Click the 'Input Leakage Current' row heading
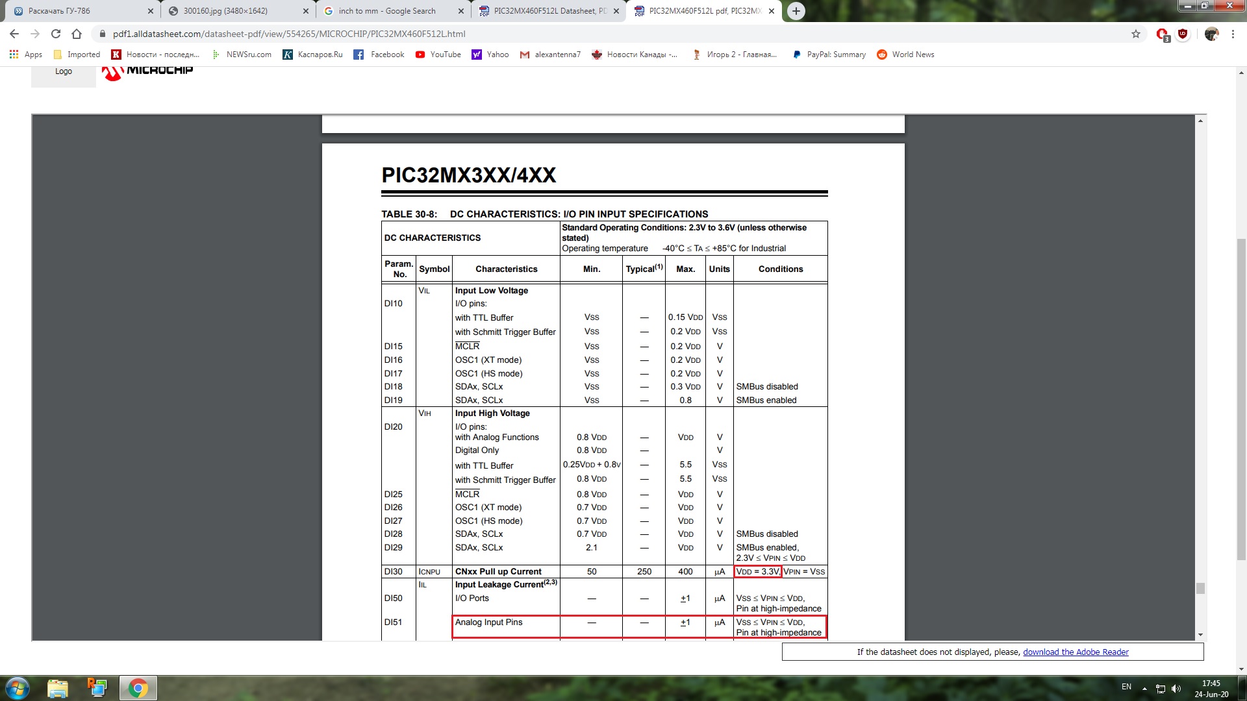The width and height of the screenshot is (1247, 701). pyautogui.click(x=506, y=584)
